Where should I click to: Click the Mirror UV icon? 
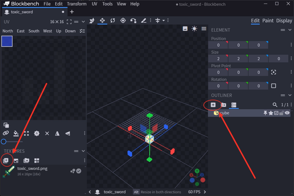coord(57,133)
